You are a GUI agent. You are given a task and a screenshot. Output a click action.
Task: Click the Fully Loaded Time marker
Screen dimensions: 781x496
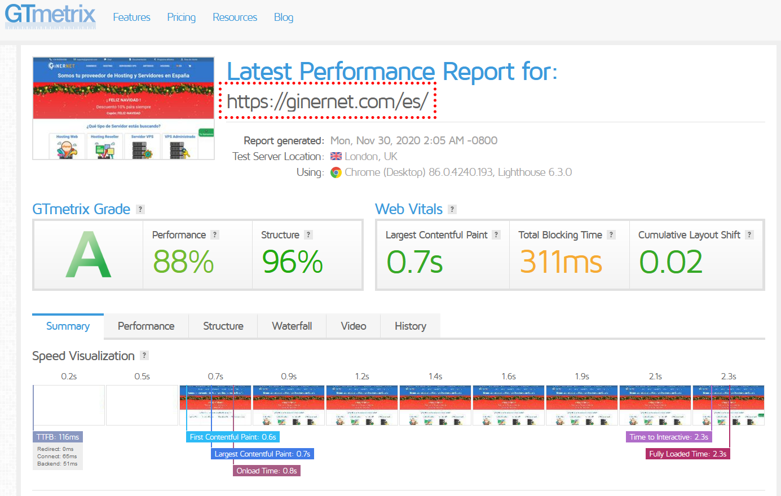[688, 454]
